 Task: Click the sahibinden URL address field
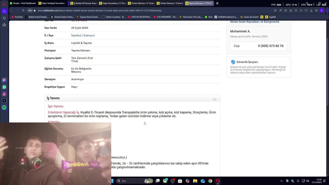click(x=99, y=11)
